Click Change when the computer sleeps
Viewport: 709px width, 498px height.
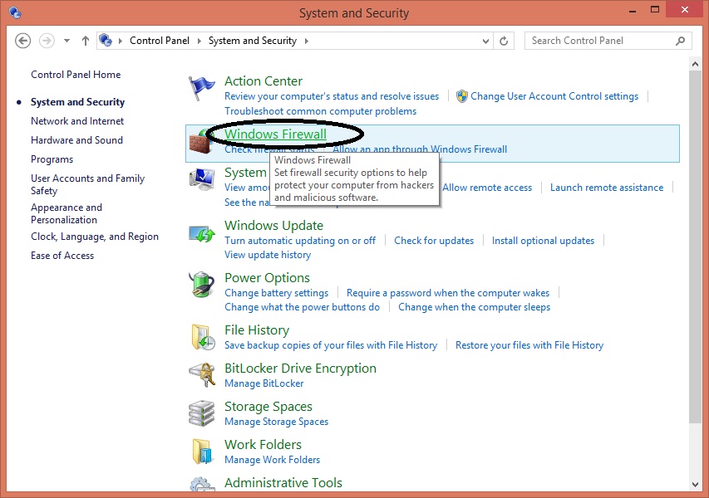point(474,307)
